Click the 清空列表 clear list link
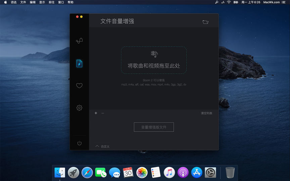 click(206, 113)
